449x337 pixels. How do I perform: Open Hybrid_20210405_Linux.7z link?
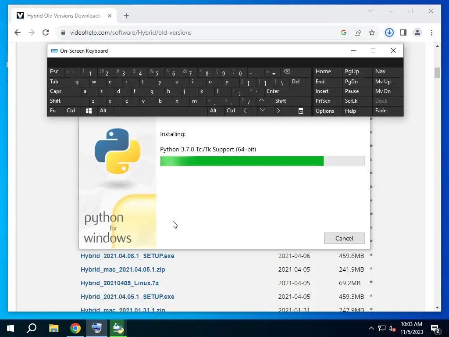point(120,283)
